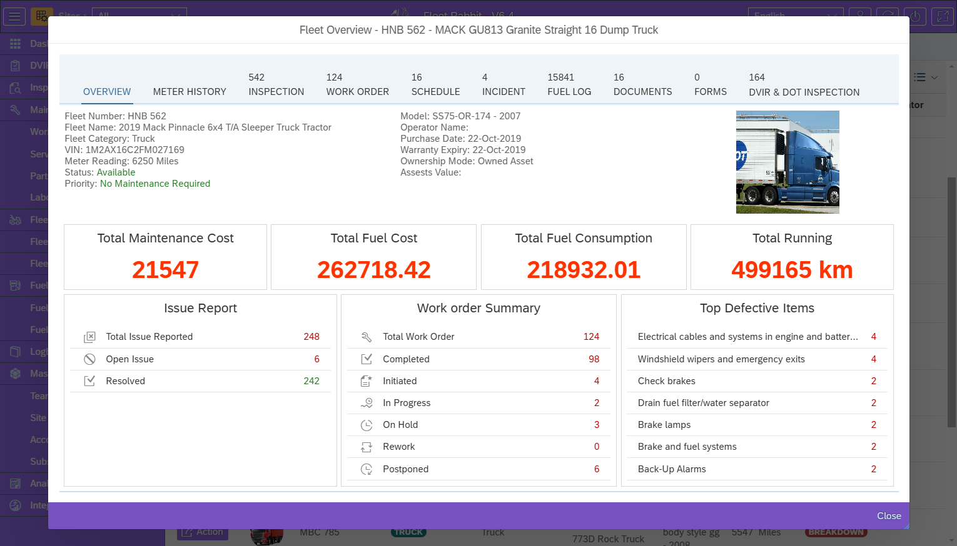Click the user profile icon in the header

tap(860, 16)
